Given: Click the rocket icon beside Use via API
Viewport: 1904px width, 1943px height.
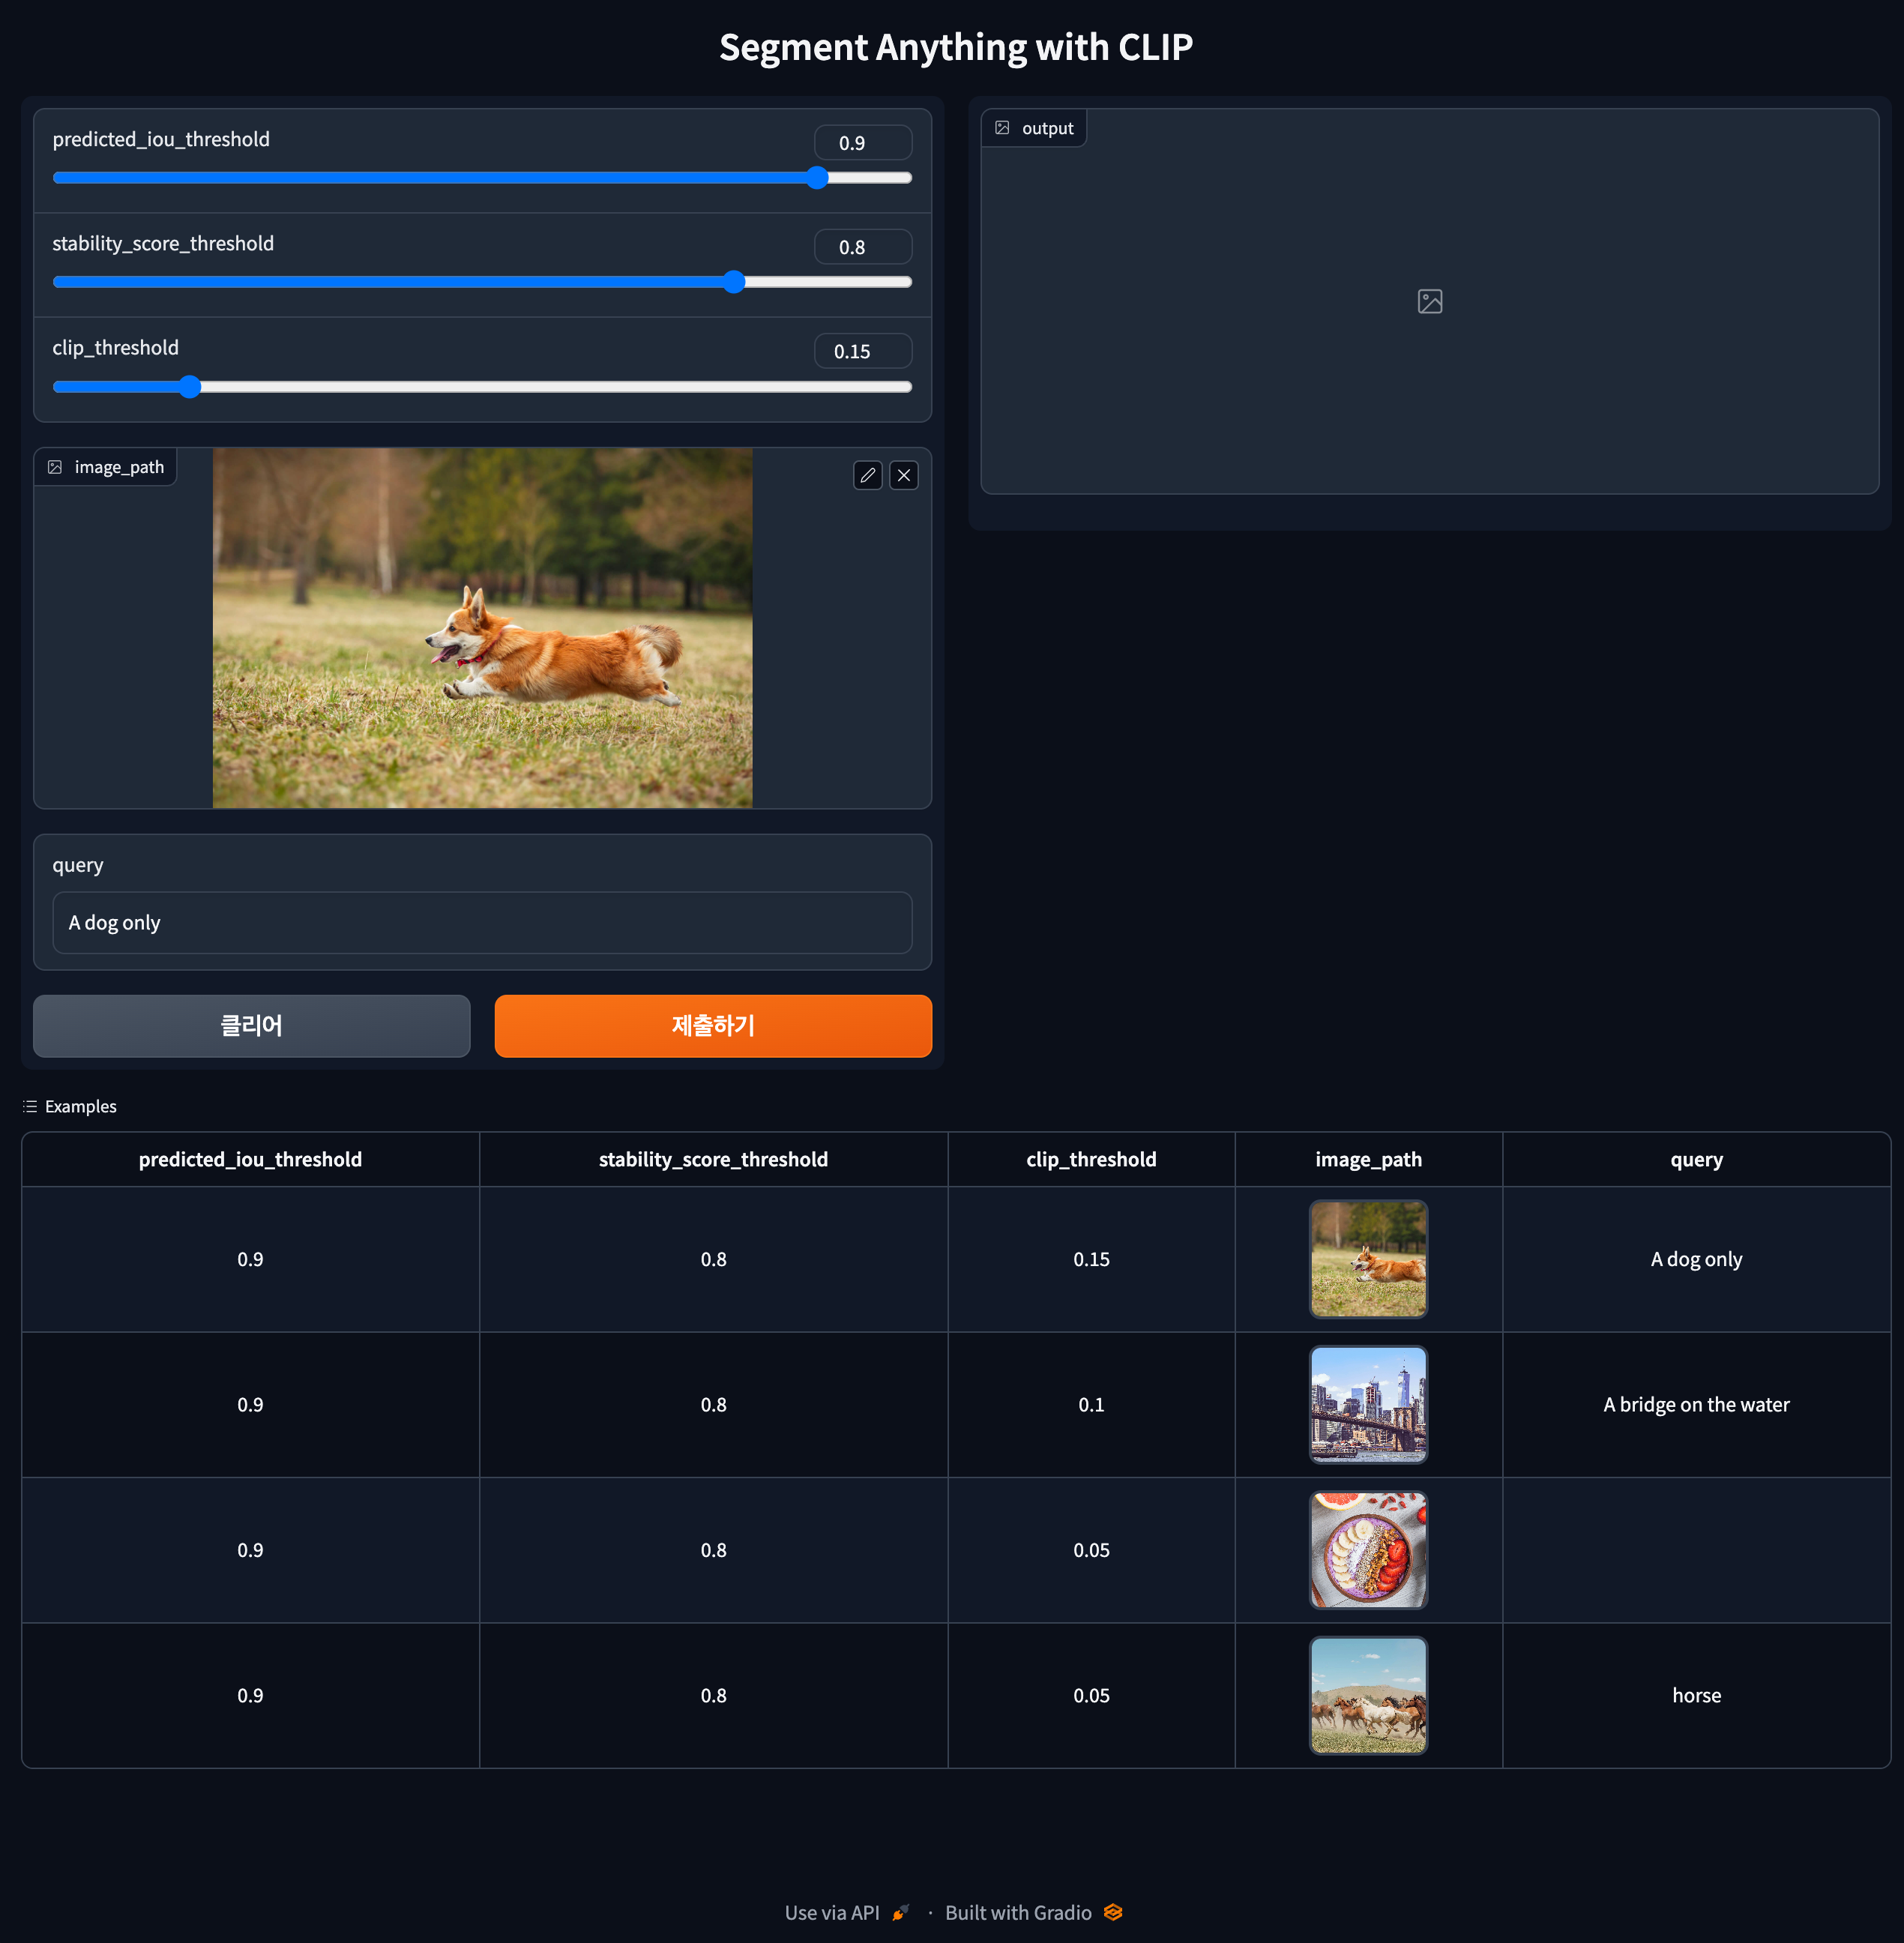Looking at the screenshot, I should coord(900,1912).
